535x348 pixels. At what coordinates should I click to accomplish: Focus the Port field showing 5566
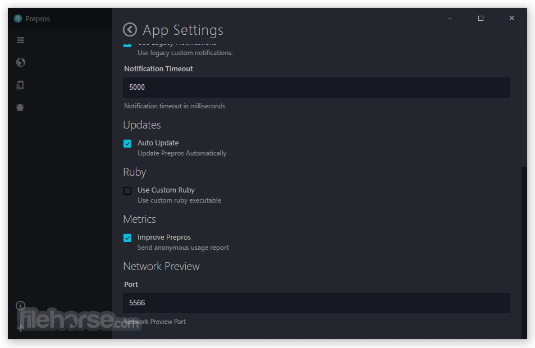316,303
